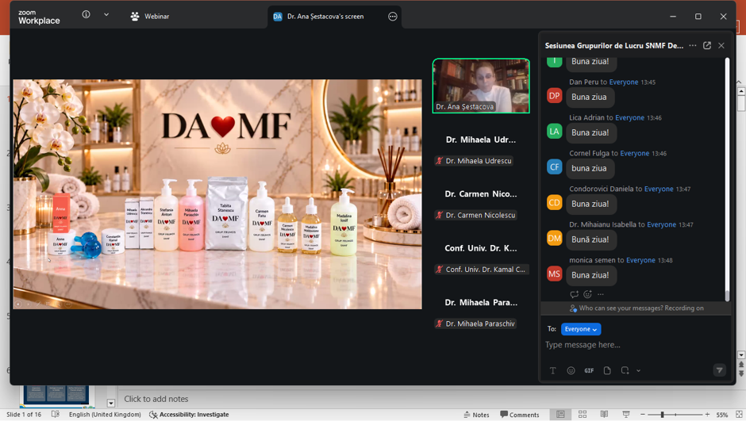Click the DM avatar of Dr. Mihaianu Isabella
The height and width of the screenshot is (421, 746).
(x=554, y=238)
